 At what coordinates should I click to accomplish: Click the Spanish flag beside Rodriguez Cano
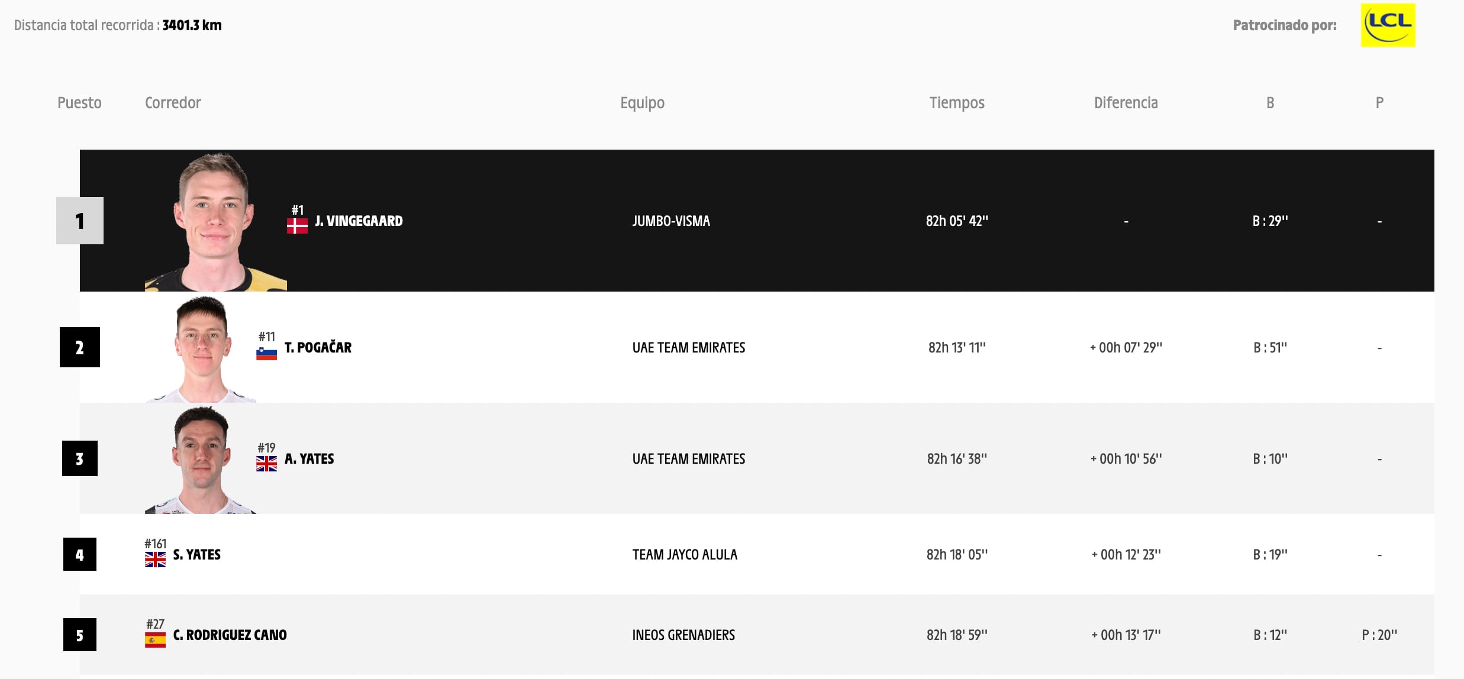155,640
